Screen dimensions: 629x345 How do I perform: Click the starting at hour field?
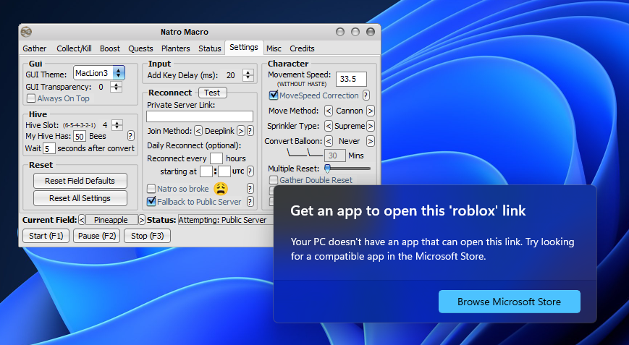(206, 171)
